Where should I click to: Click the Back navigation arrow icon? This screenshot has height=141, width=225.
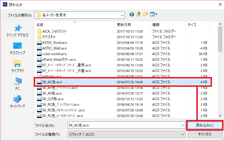click(x=132, y=14)
